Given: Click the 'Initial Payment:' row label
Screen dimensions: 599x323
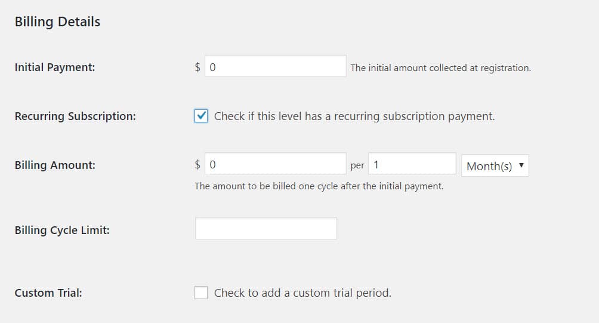Looking at the screenshot, I should [x=55, y=67].
